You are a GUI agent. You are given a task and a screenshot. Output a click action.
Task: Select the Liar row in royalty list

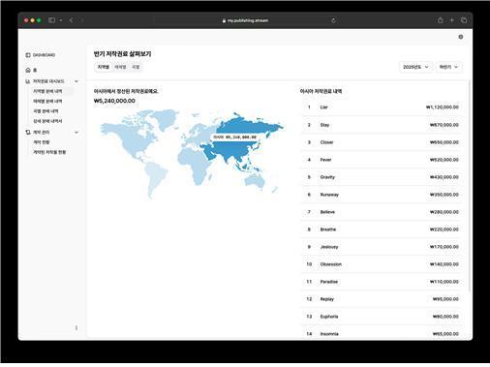tap(382, 107)
